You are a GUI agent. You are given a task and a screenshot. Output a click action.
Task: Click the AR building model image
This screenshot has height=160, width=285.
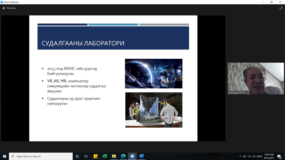[154, 110]
